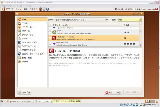This screenshot has height=107, width=160.
Task: Select the JFTP row text
Action: click(x=74, y=32)
